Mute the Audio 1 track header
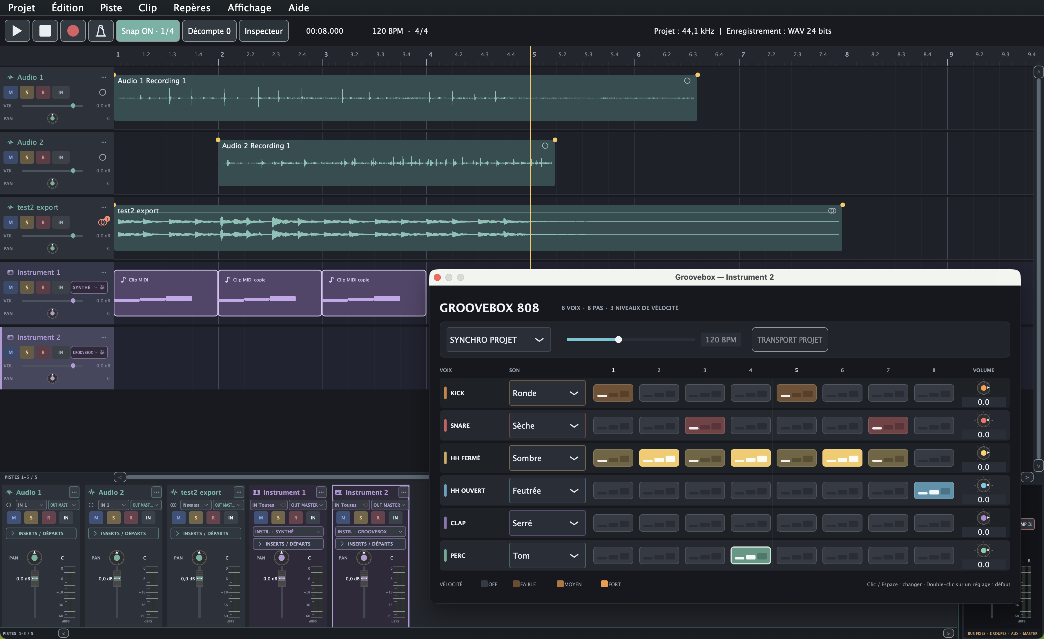The height and width of the screenshot is (639, 1044). [11, 92]
